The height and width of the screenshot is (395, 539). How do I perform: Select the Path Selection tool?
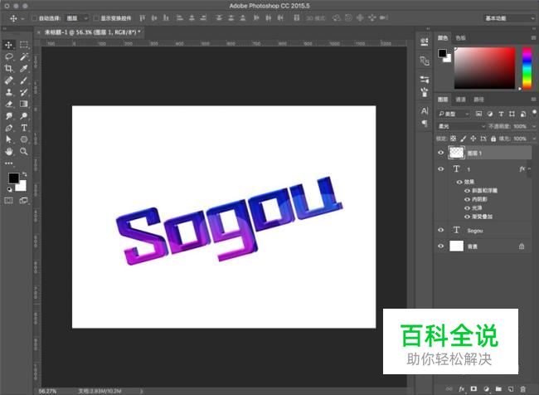tap(8, 139)
